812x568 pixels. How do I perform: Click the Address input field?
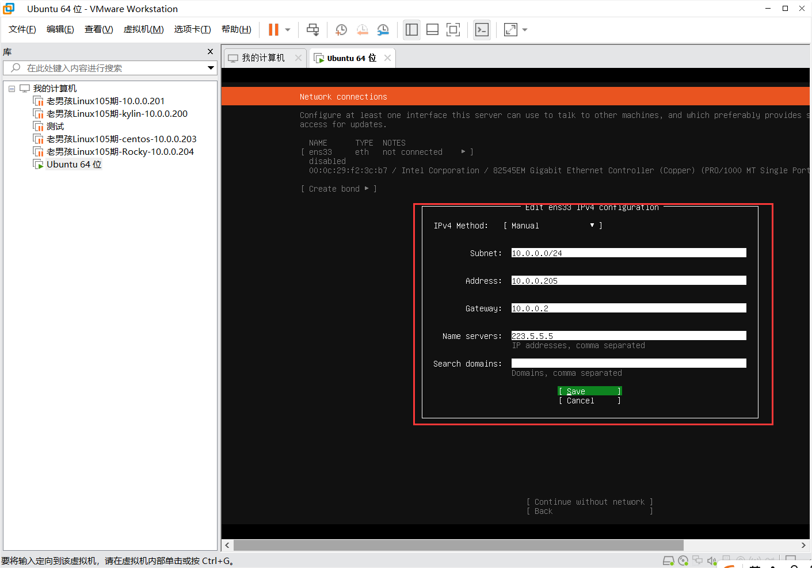[629, 281]
